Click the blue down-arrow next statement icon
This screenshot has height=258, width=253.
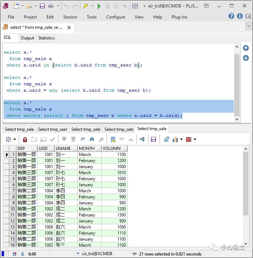tap(246, 58)
